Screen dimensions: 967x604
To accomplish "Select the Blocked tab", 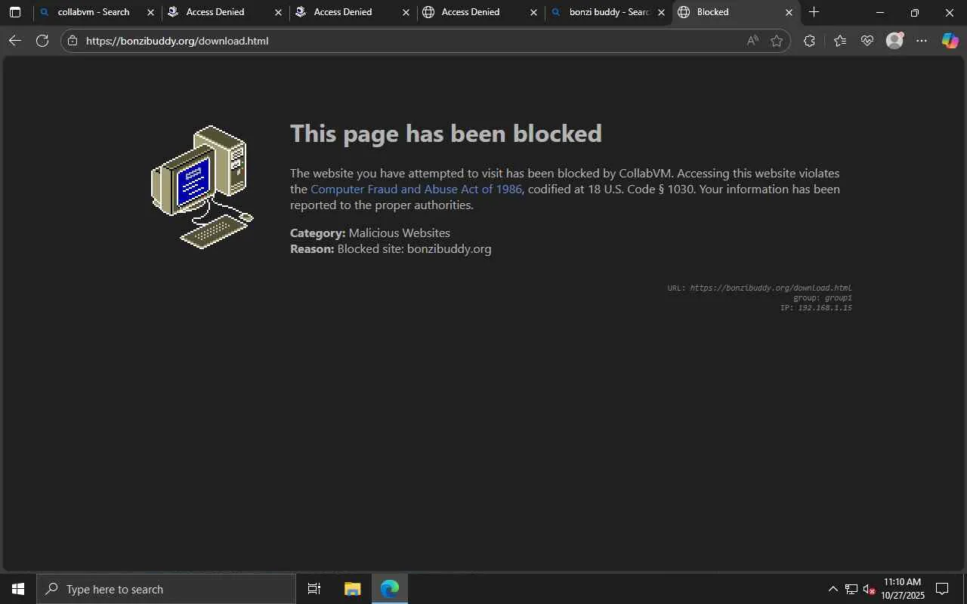I will (737, 12).
